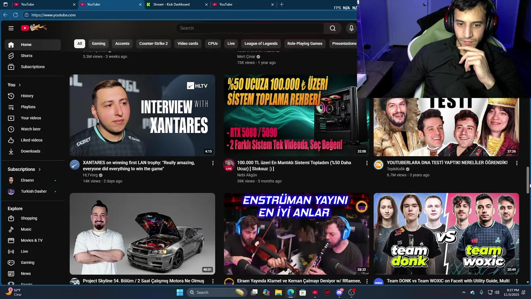Open Your videos
Image resolution: width=531 pixels, height=299 pixels.
pos(33,118)
